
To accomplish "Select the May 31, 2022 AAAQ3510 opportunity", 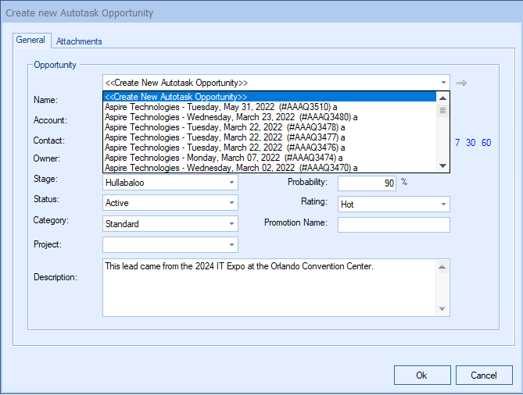I will 221,107.
